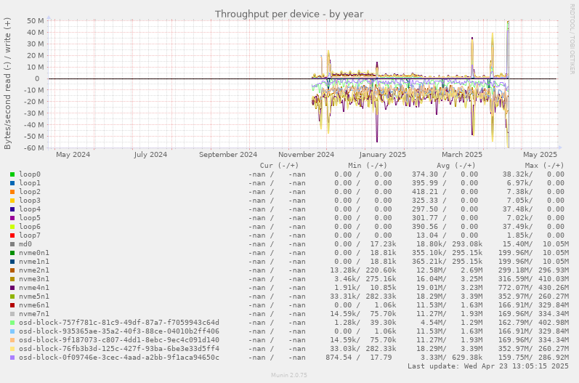Click the nvme3n1 olive legend swatch
The image size is (579, 383).
click(12, 279)
